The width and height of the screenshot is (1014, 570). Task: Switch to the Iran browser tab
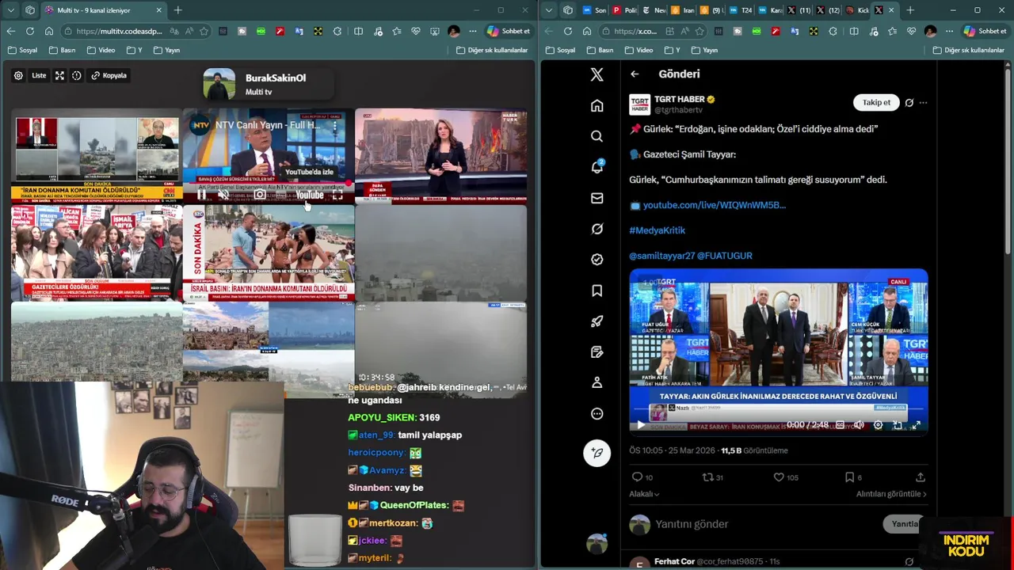tap(683, 10)
